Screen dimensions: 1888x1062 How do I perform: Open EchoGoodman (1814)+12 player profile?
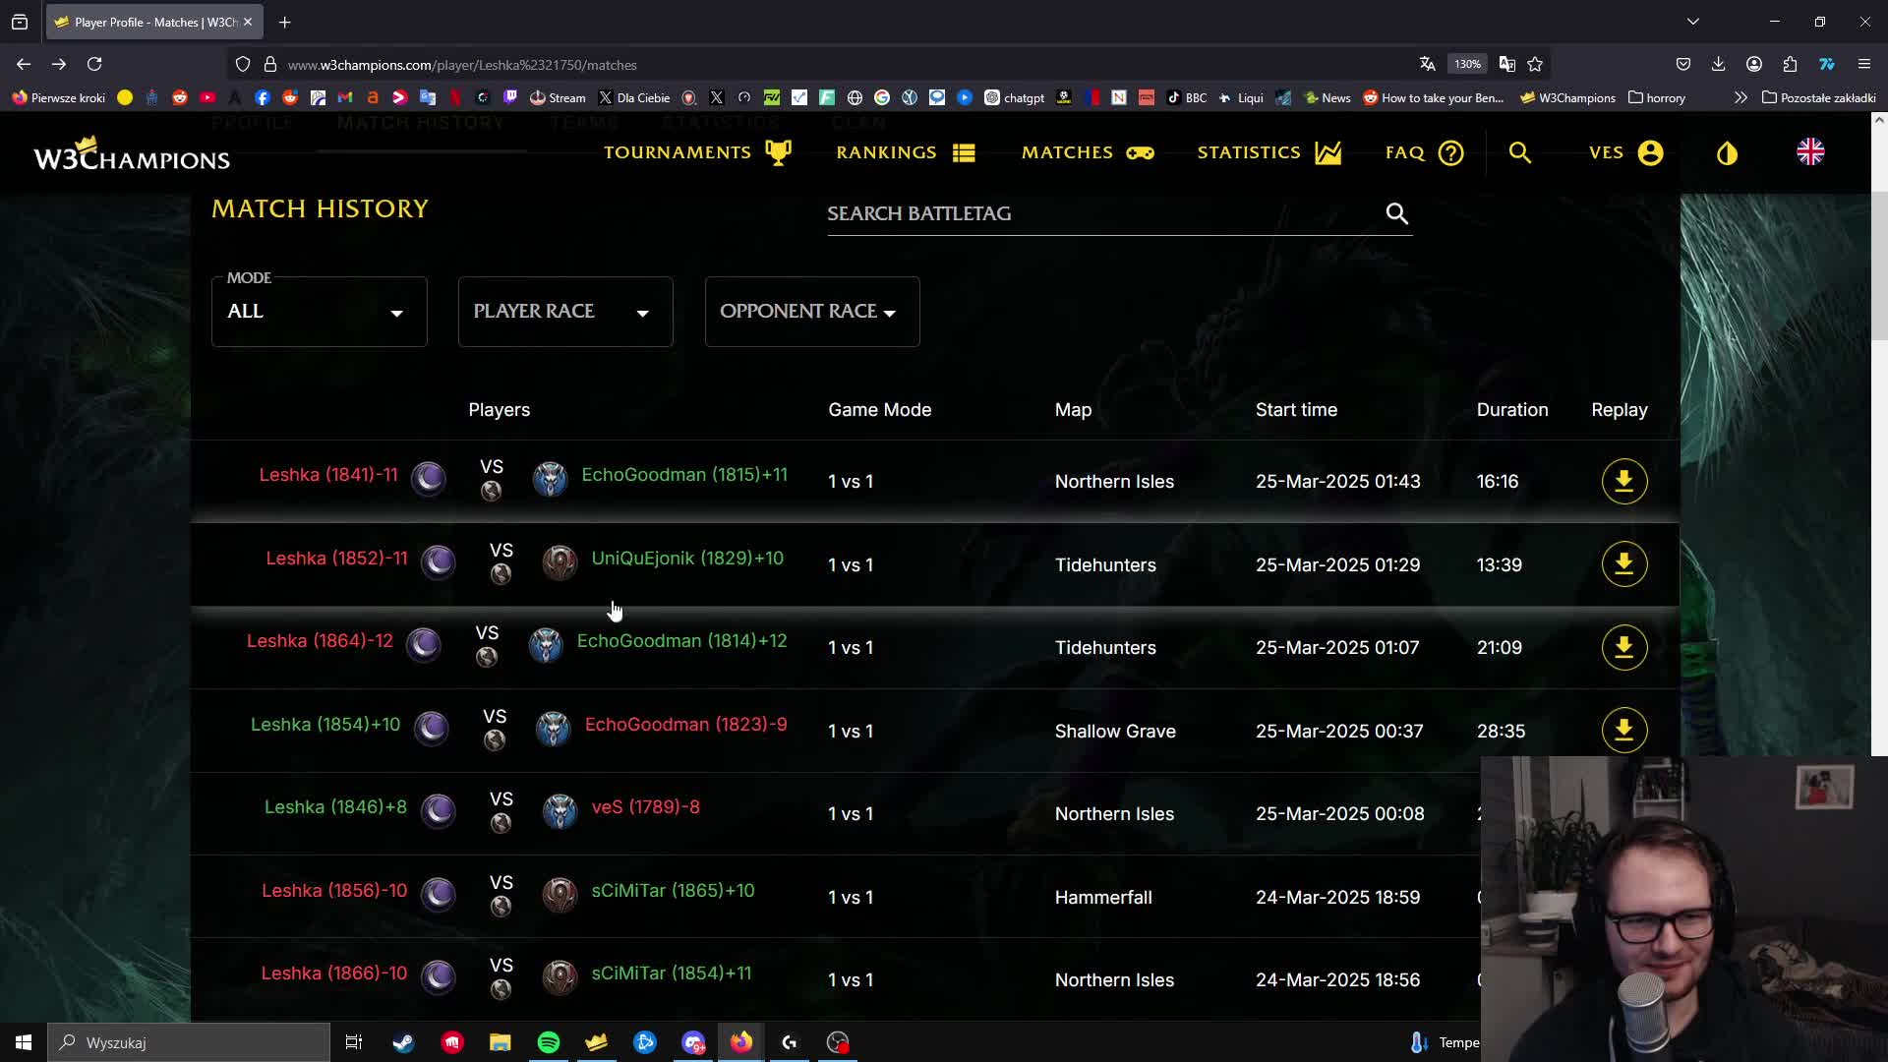[x=681, y=641]
